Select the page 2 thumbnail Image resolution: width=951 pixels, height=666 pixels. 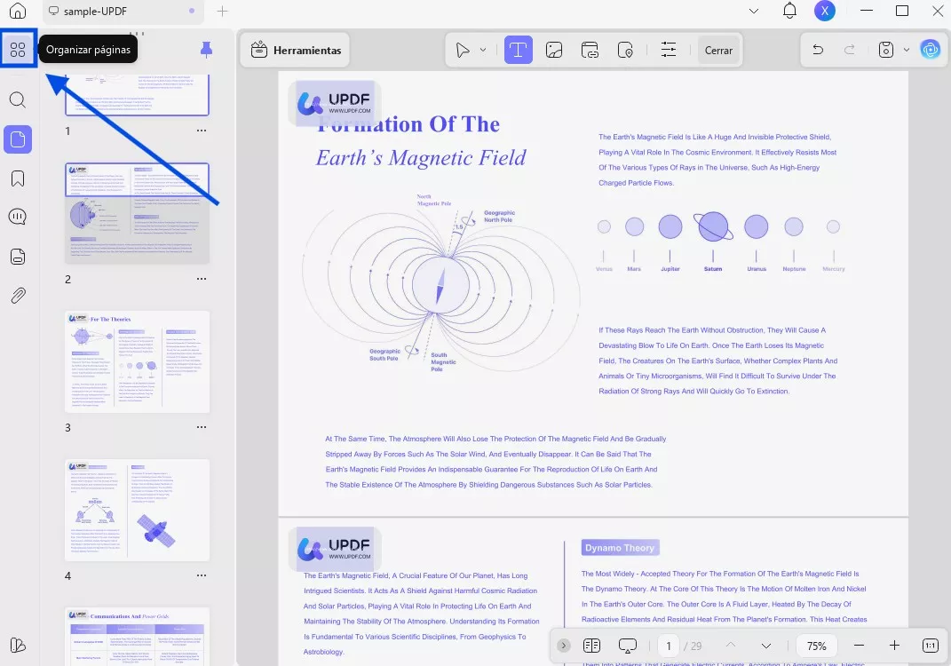pyautogui.click(x=137, y=213)
